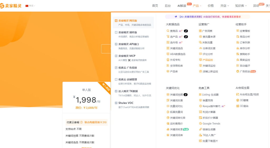
Task: Open the AI-关键词需求洞察 announcement banner
Action: click(x=207, y=17)
